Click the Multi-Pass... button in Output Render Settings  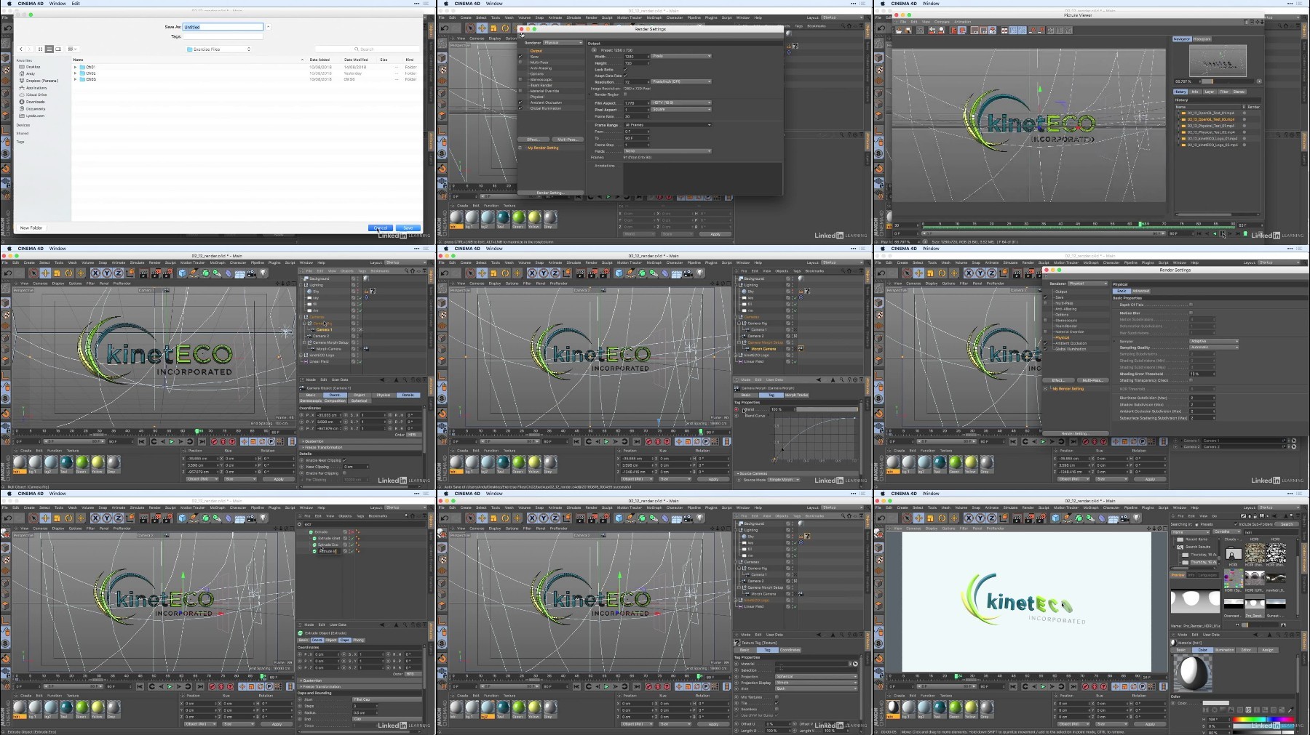click(x=566, y=139)
